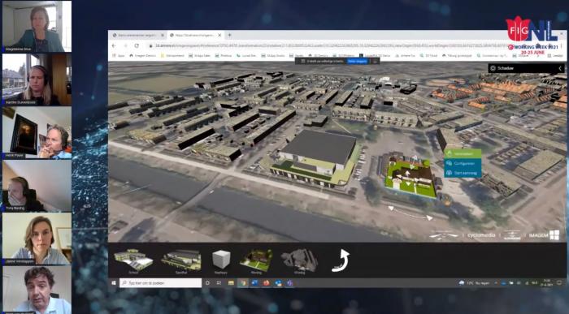Open Schaduw settings gear icon

tap(493, 68)
